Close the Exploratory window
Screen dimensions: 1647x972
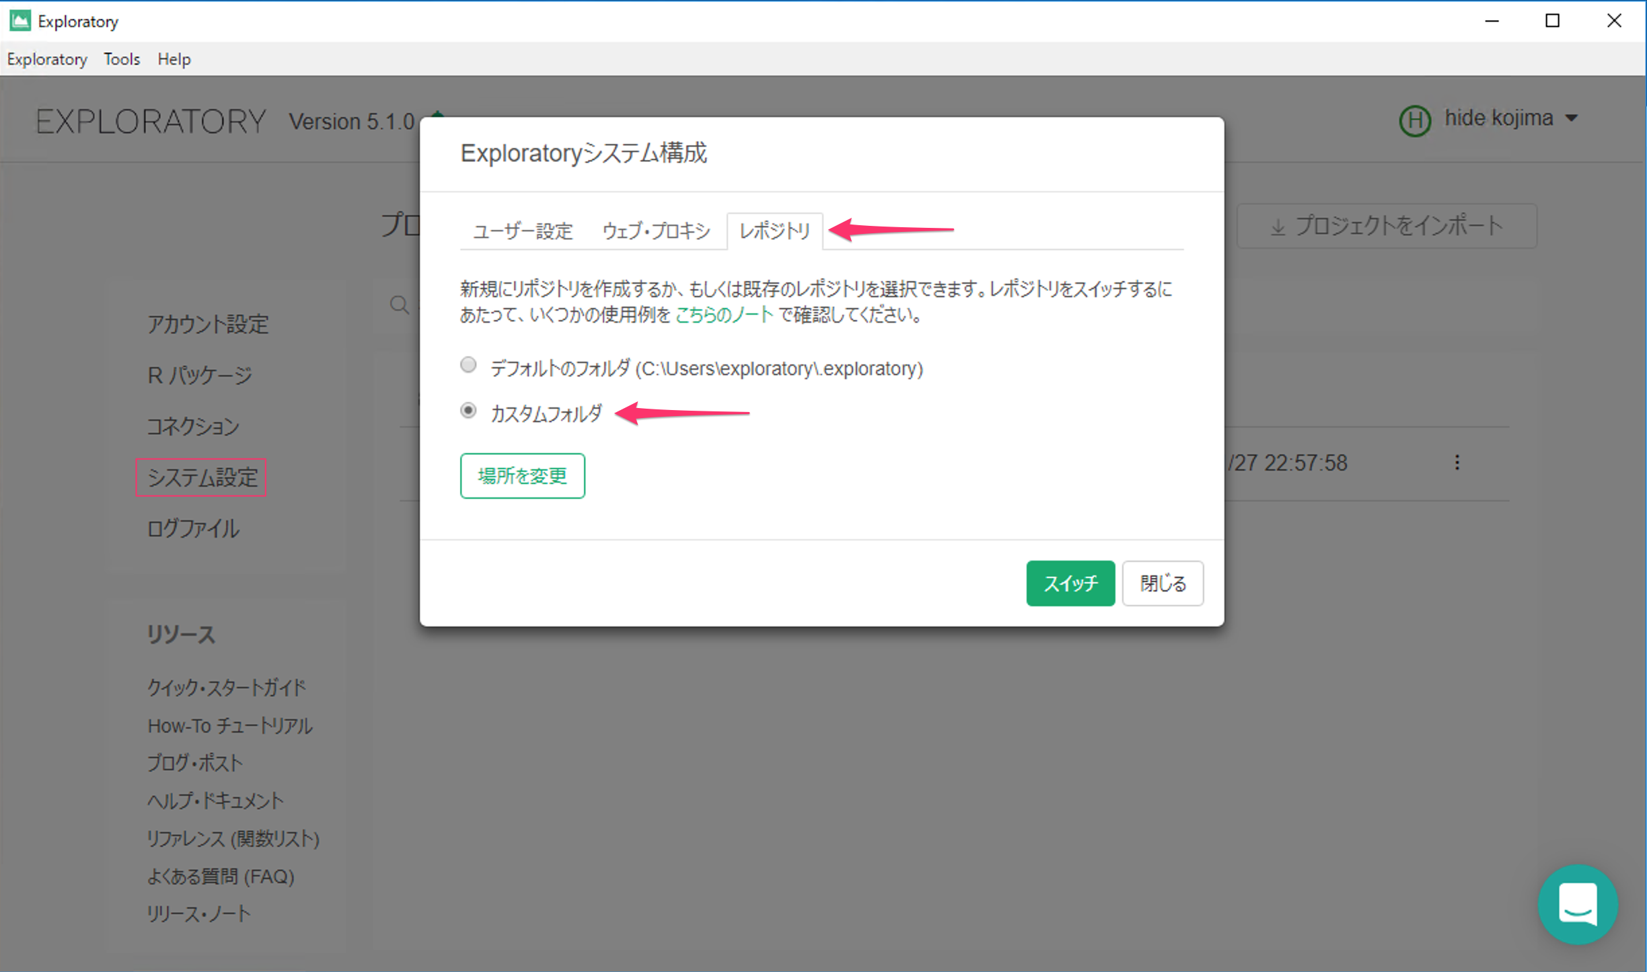coord(1613,21)
